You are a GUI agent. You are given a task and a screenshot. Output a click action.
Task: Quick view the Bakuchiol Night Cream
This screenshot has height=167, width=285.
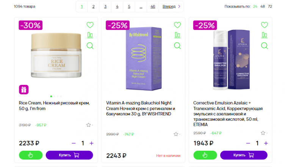pos(177,46)
